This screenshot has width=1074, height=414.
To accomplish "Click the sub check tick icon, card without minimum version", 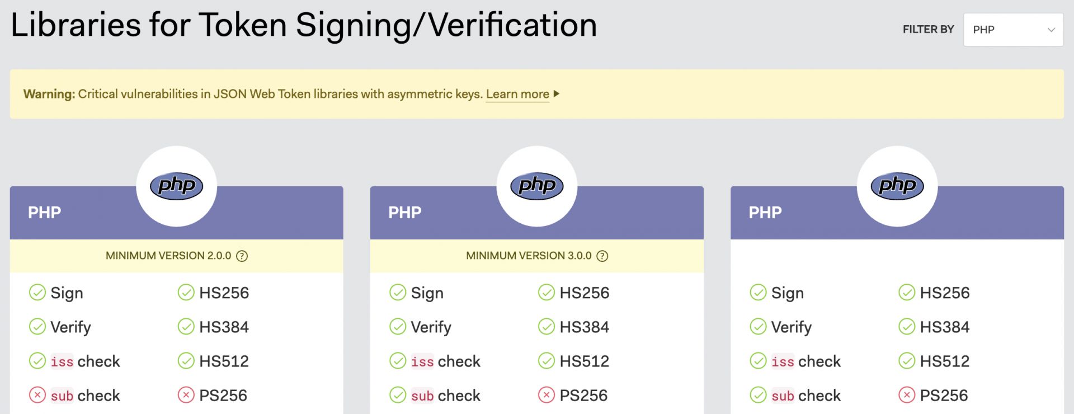I will 758,396.
